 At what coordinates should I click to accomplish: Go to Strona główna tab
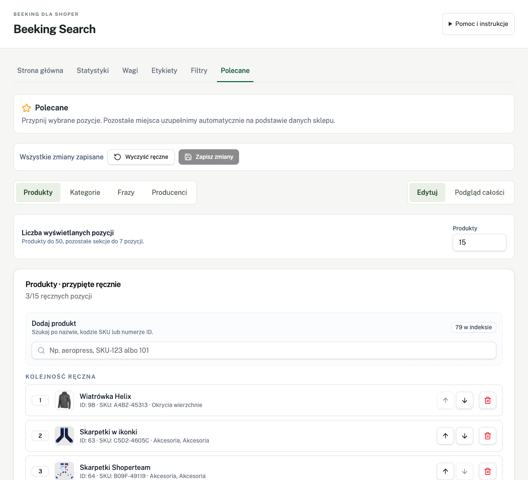coord(40,71)
